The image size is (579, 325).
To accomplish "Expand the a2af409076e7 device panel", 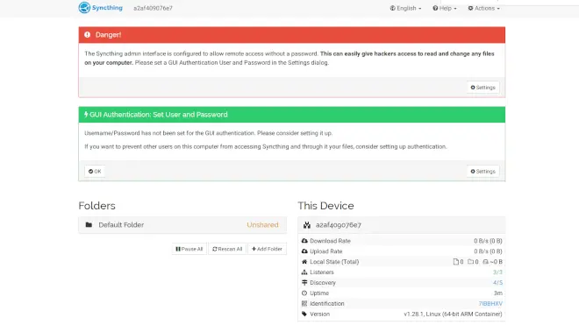I will click(402, 224).
